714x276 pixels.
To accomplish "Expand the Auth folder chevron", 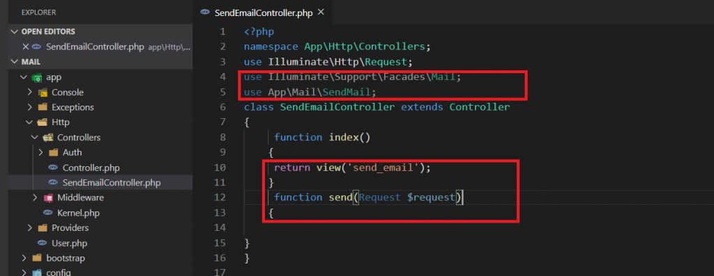I will pos(40,152).
